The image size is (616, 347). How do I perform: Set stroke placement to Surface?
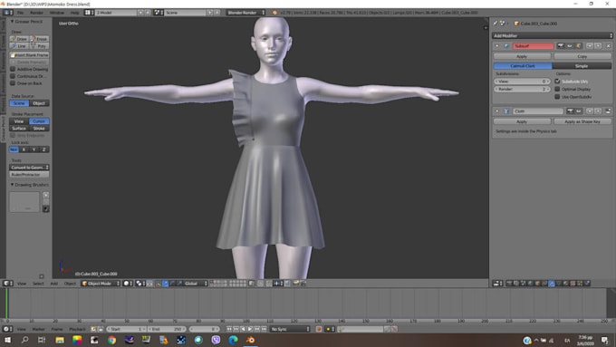pos(19,129)
